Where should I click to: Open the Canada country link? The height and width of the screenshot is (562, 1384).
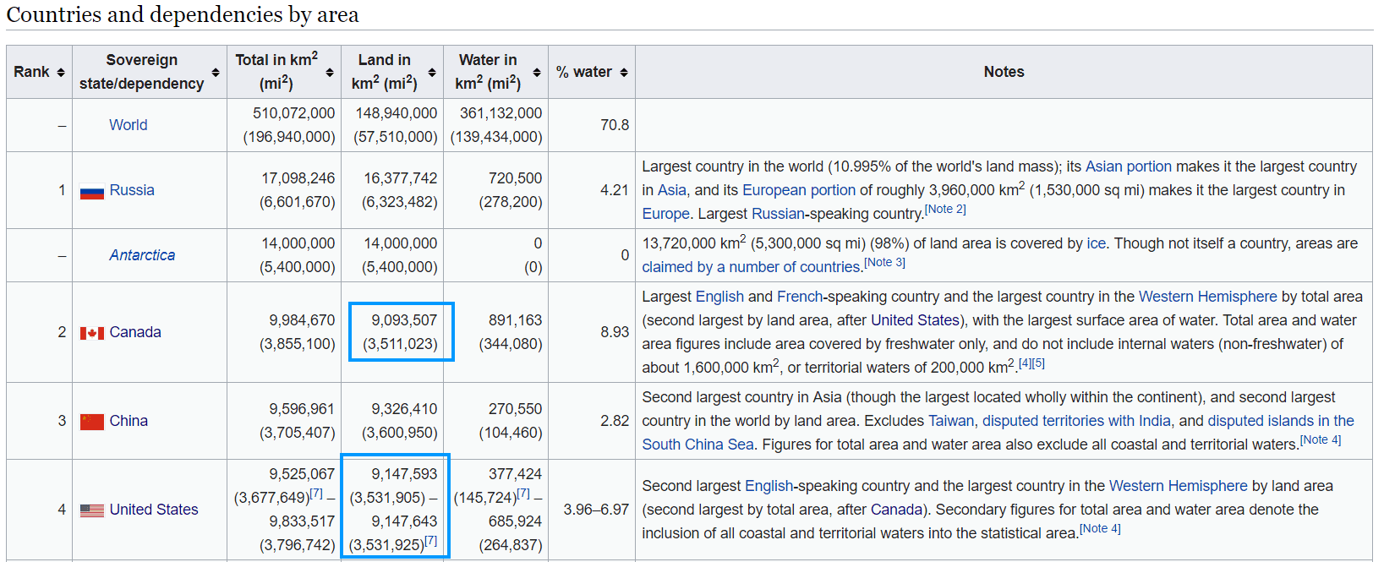[x=135, y=332]
